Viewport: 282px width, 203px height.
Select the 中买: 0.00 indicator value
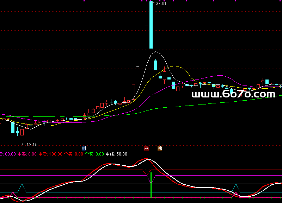[27, 154]
